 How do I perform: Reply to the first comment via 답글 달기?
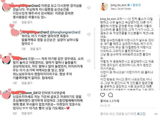[27, 22]
